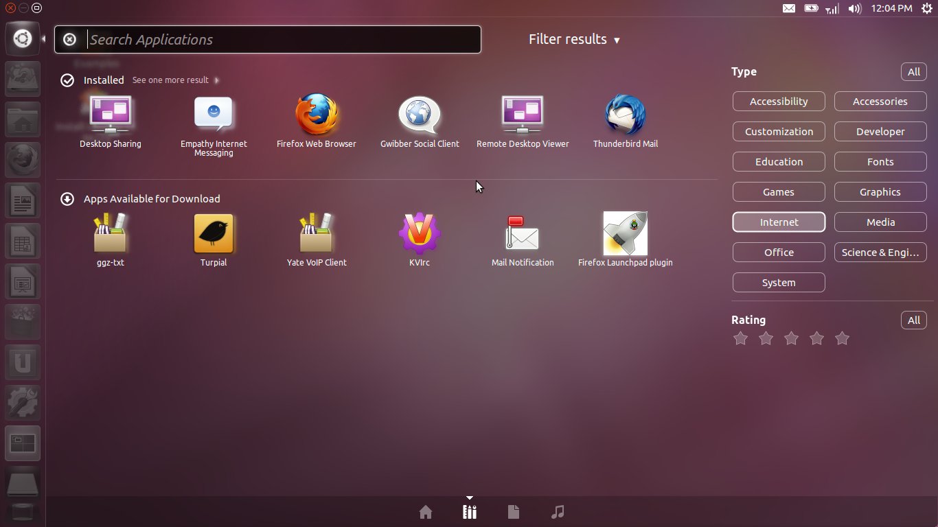The width and height of the screenshot is (938, 527).
Task: Set rating filter to four stars
Action: click(816, 338)
